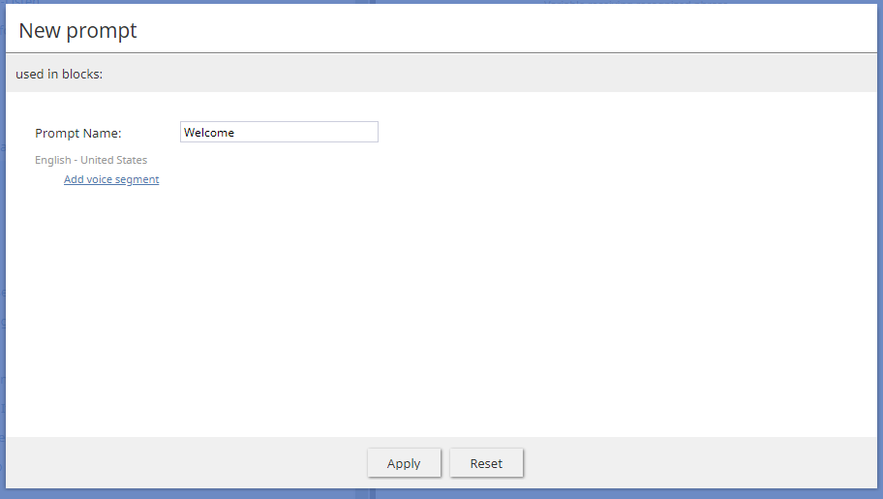
Task: Select the word 'segment' in the voice link
Action: [137, 179]
